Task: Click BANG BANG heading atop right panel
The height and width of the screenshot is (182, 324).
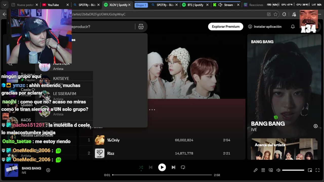Action: click(262, 42)
